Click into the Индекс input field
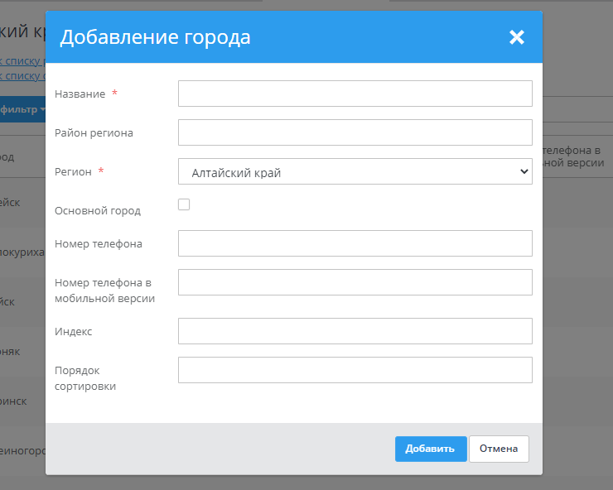Screen dimensions: 613x490 [x=355, y=331]
